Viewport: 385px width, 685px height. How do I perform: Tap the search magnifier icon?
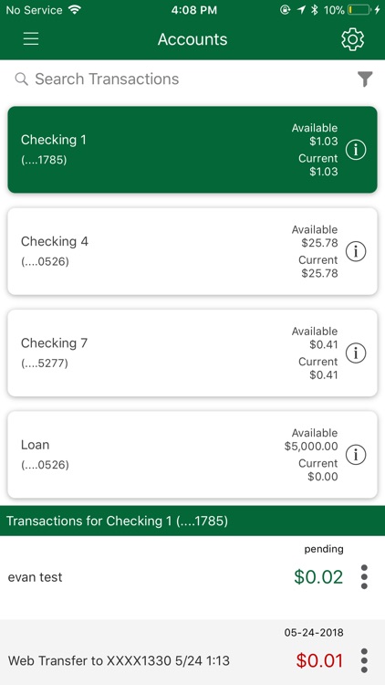[21, 79]
